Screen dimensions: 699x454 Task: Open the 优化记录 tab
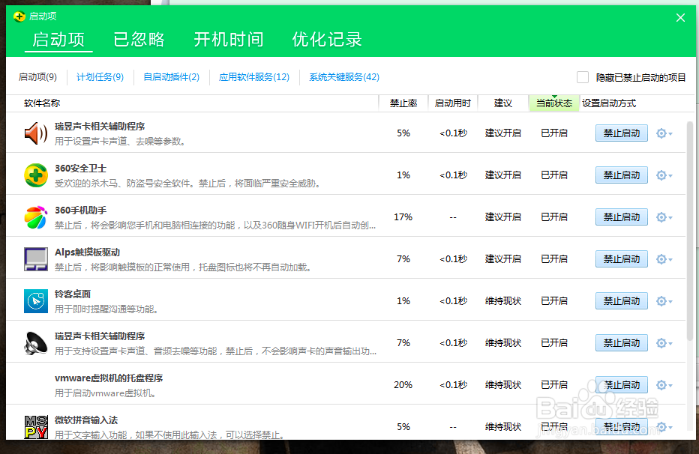(x=326, y=41)
